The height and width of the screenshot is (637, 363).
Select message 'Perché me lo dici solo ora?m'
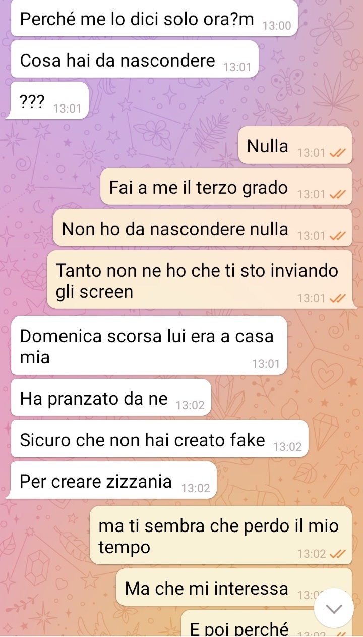(154, 18)
